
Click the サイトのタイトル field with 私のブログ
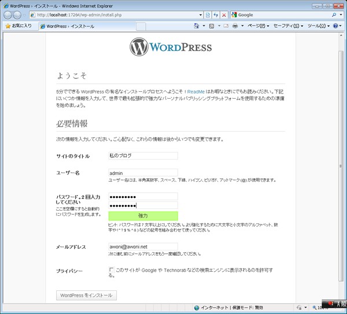(x=143, y=156)
